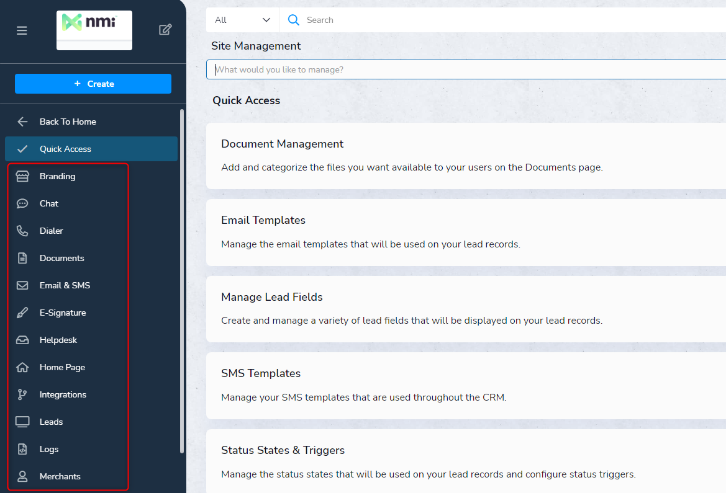The image size is (726, 493).
Task: Click the search magnifier icon
Action: click(x=294, y=20)
